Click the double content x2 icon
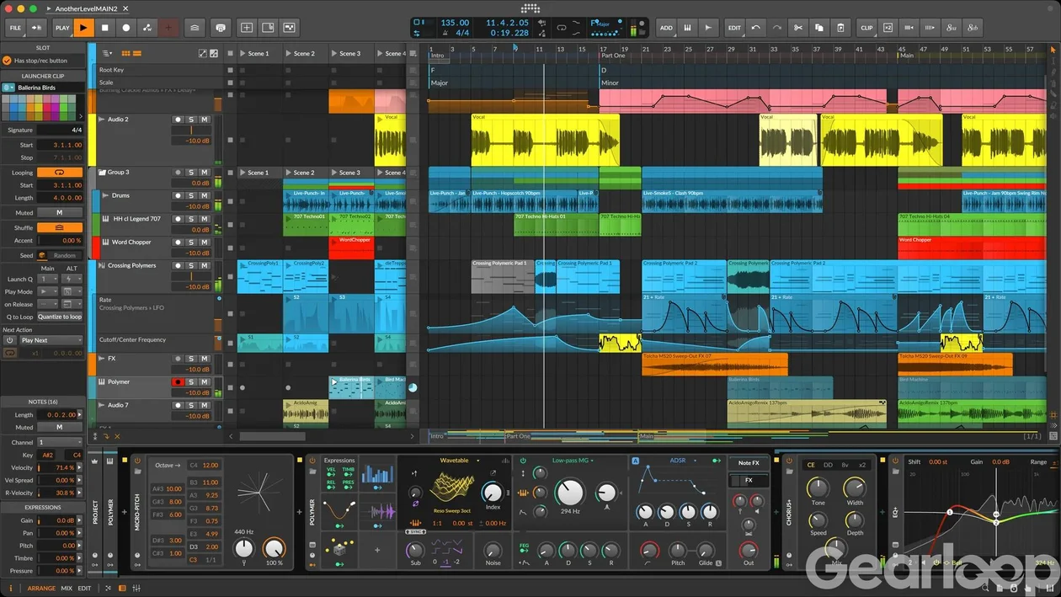This screenshot has width=1061, height=597. coord(888,28)
